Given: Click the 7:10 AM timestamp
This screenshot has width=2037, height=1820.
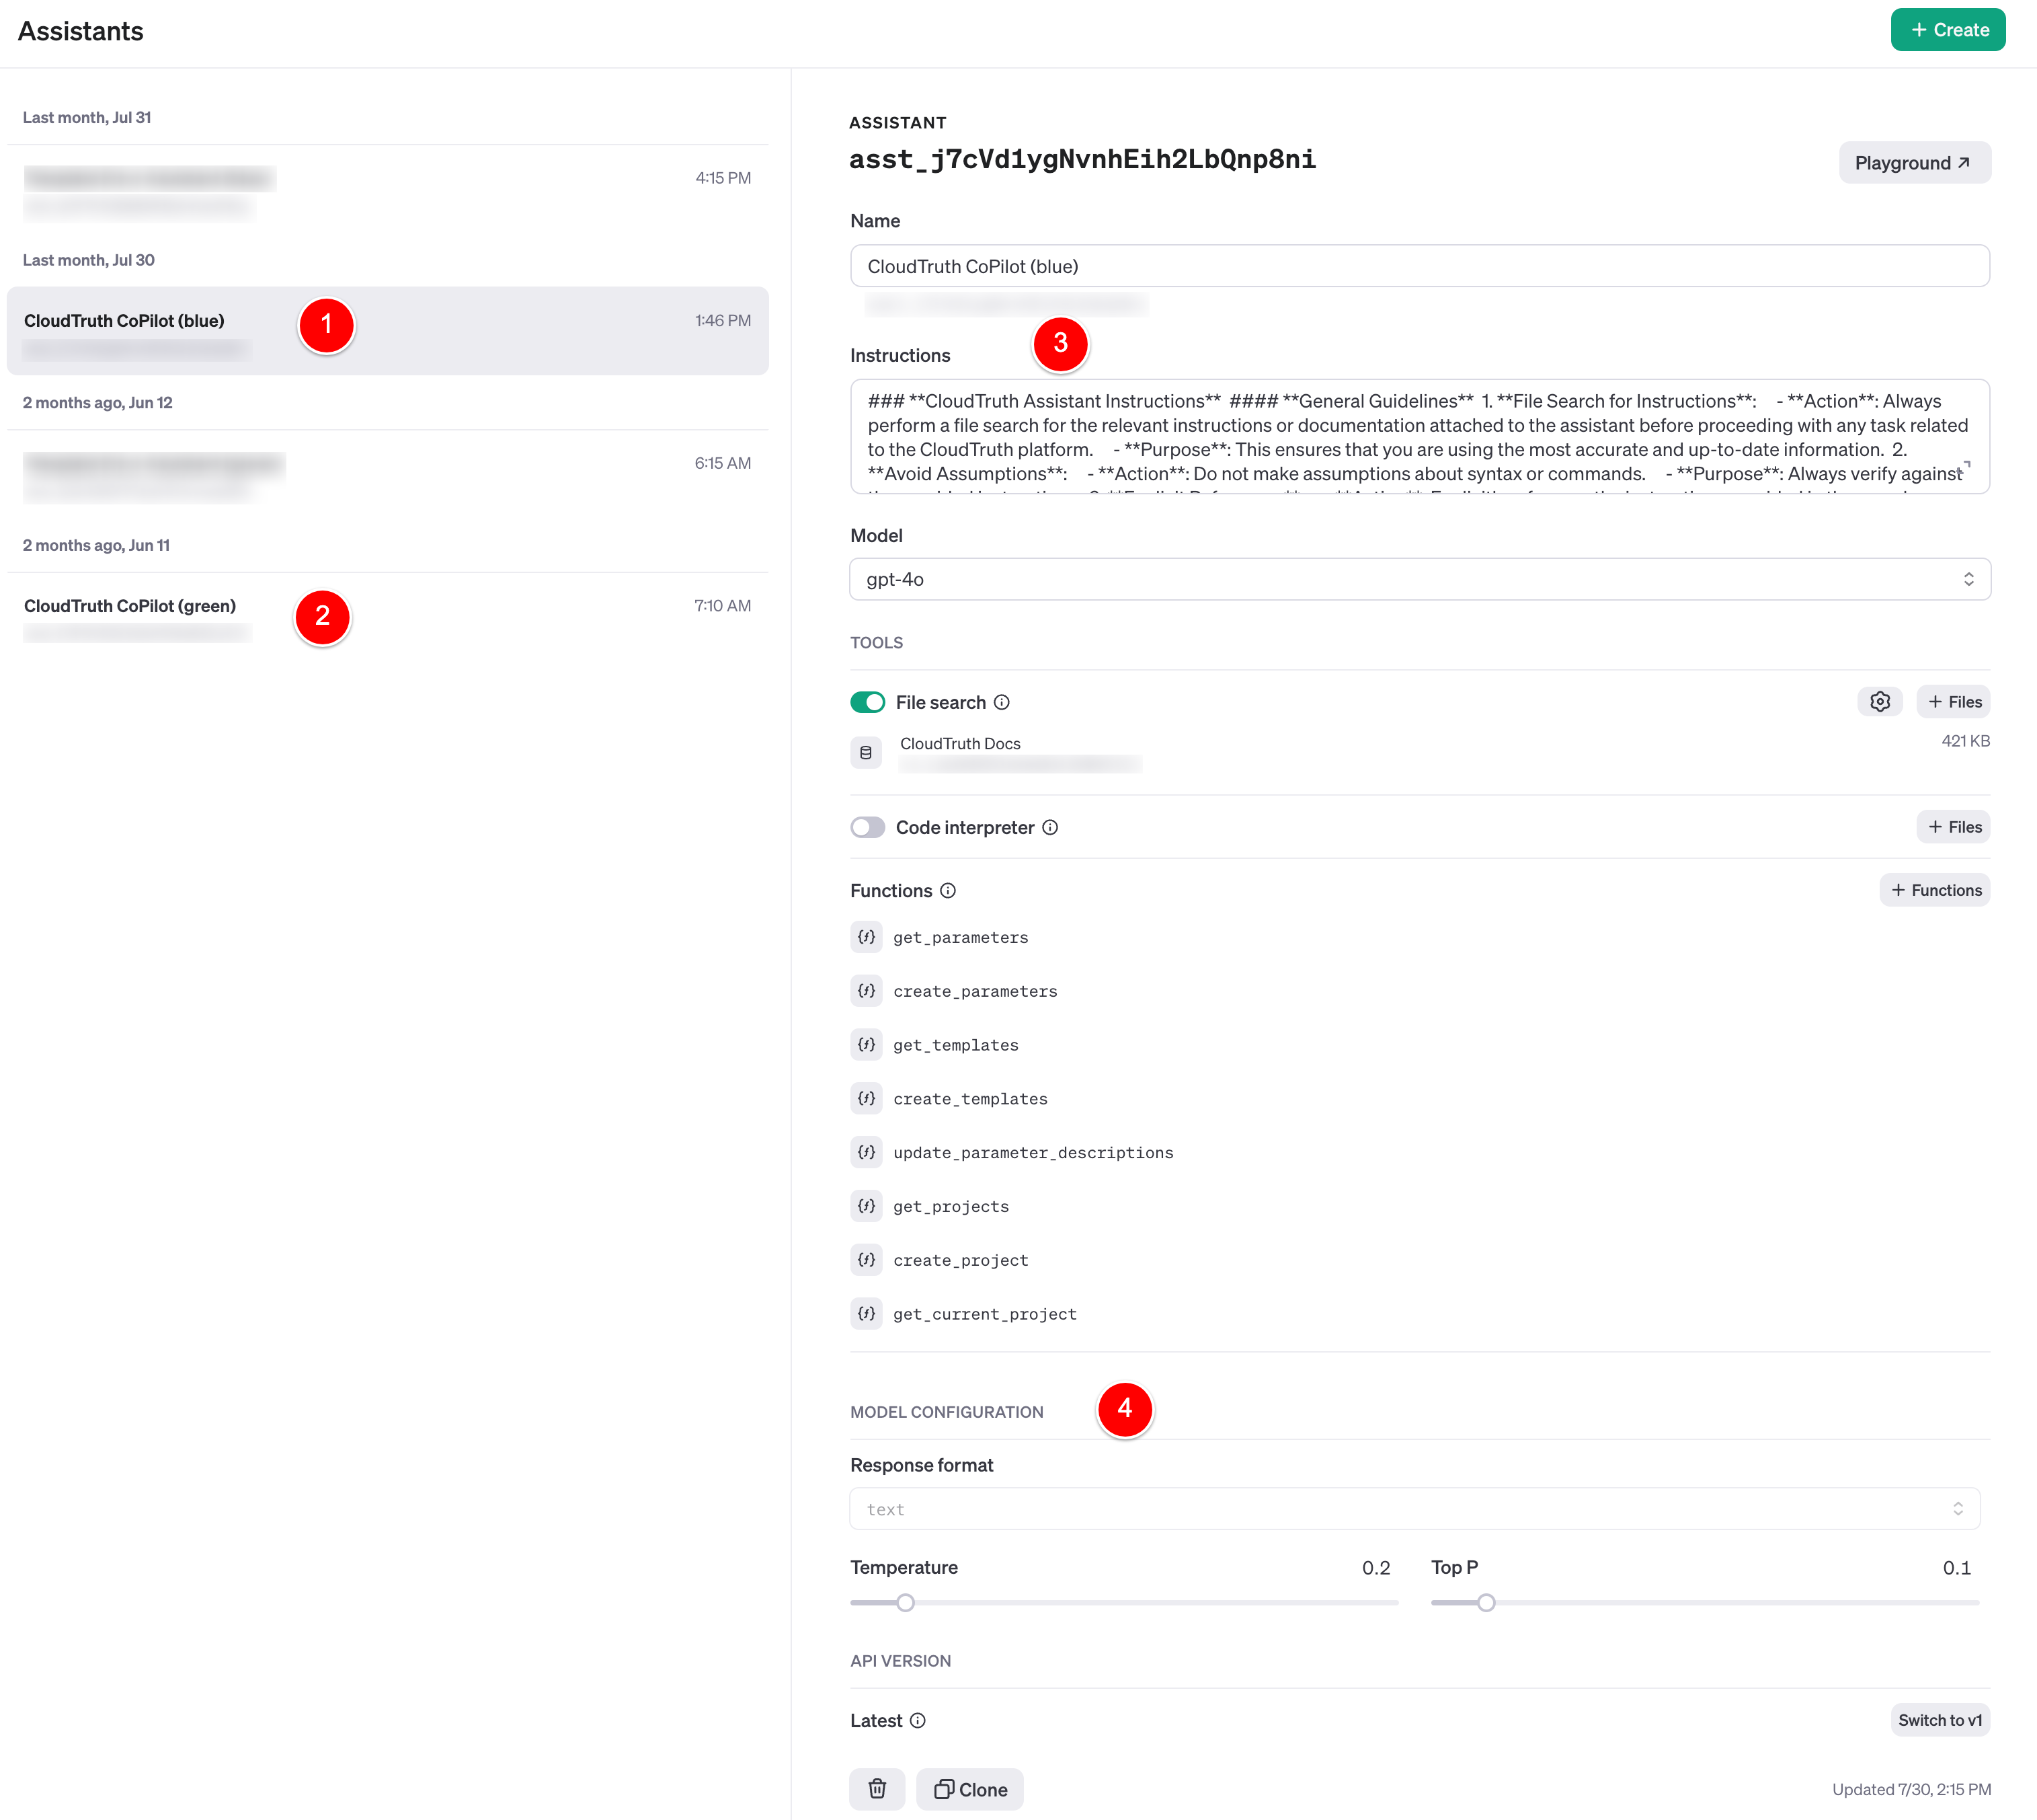Looking at the screenshot, I should (x=723, y=605).
